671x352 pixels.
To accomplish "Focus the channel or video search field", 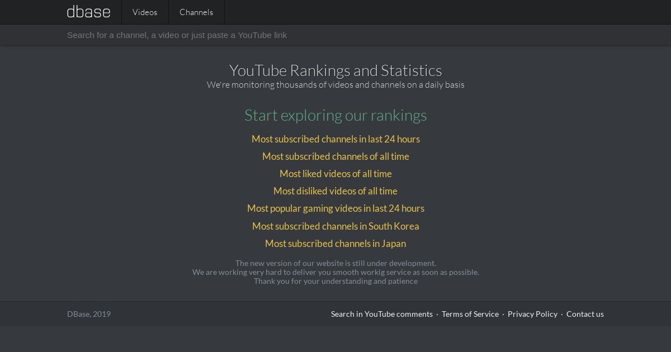I will coord(335,35).
